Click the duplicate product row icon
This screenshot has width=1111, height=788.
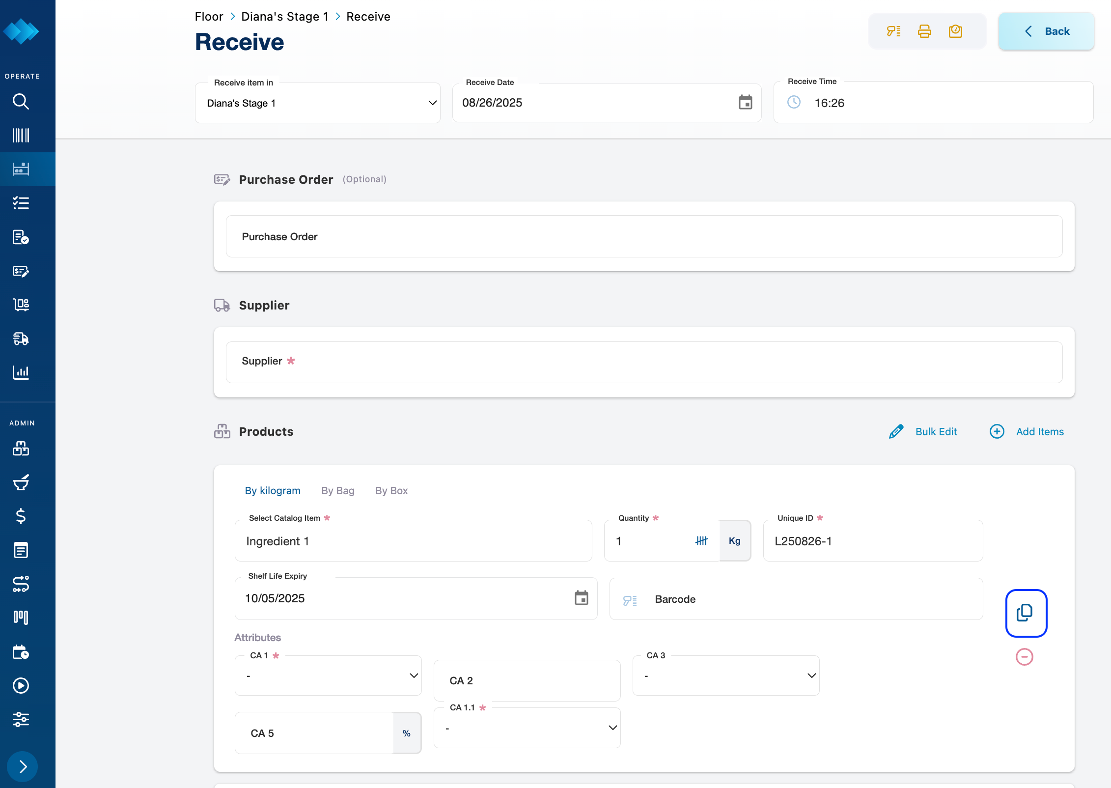point(1026,613)
